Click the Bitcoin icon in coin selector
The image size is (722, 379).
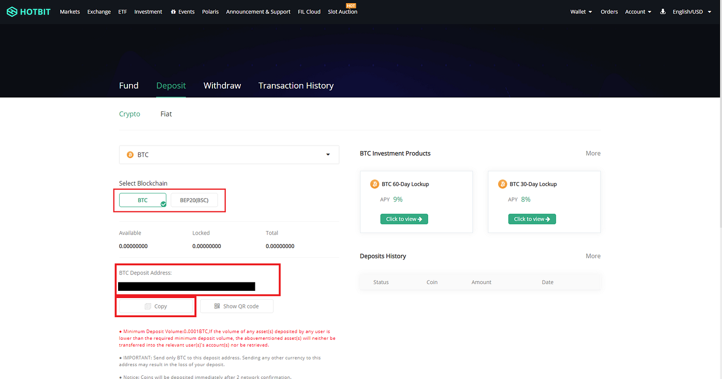[130, 155]
